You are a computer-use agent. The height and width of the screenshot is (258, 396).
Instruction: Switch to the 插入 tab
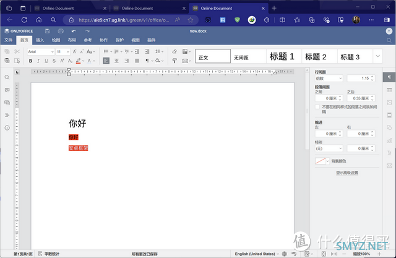(40, 40)
